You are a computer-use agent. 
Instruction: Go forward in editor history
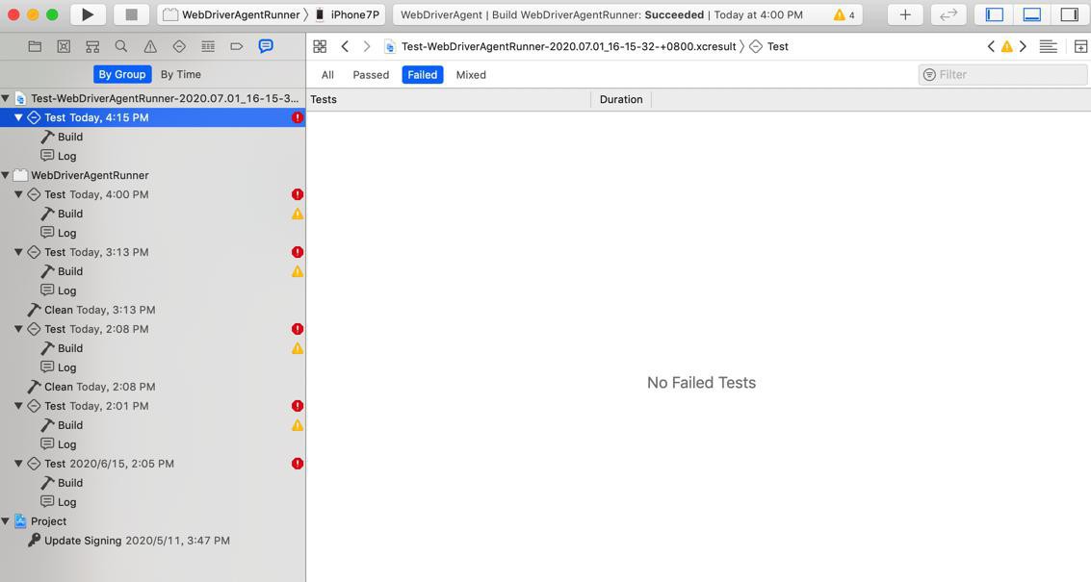[x=367, y=46]
